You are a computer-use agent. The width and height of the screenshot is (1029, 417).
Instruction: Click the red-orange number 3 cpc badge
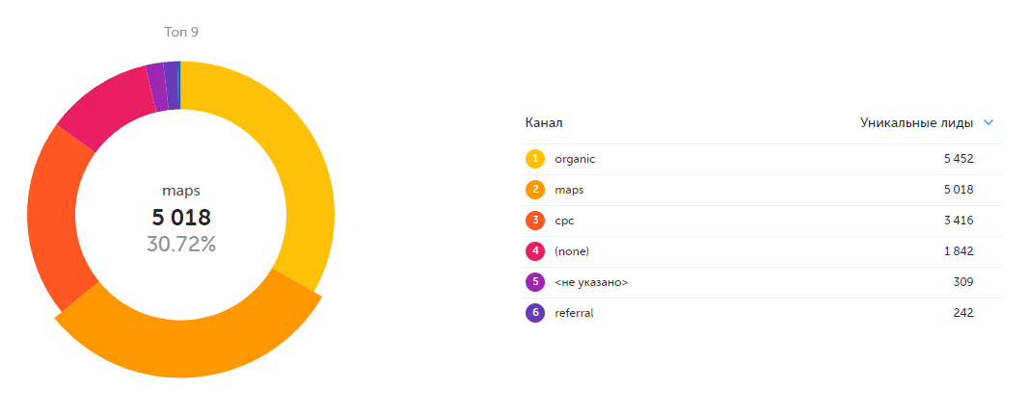[x=534, y=221]
